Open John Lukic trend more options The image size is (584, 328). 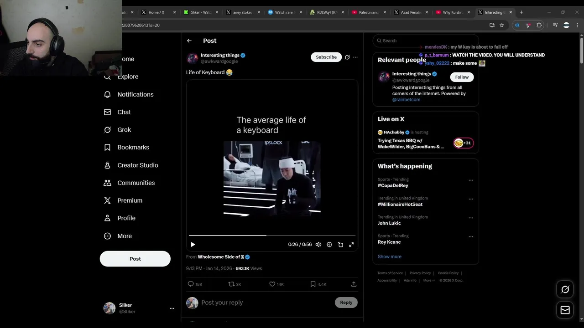click(x=471, y=218)
